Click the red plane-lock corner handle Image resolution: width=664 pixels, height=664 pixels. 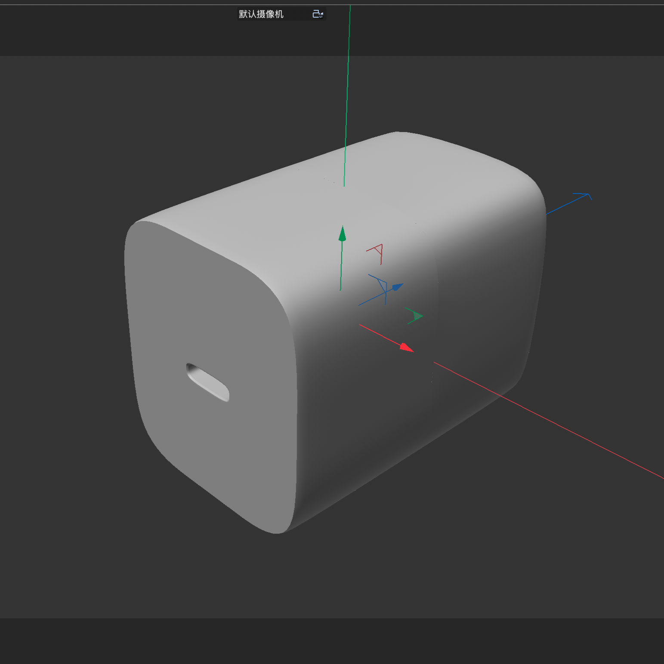pos(375,254)
